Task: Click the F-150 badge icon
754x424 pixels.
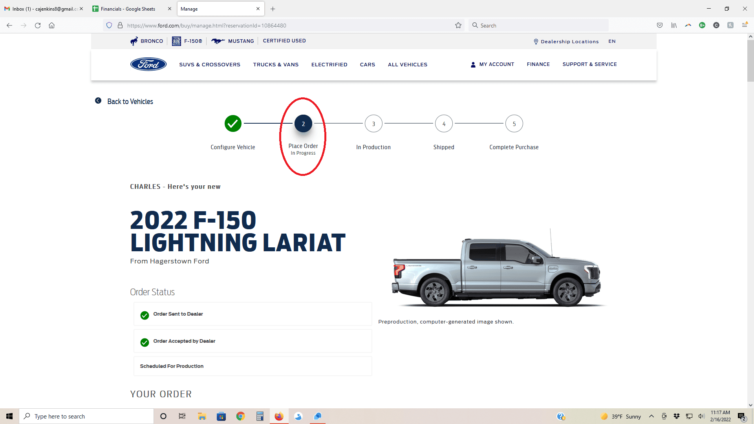Action: (176, 41)
